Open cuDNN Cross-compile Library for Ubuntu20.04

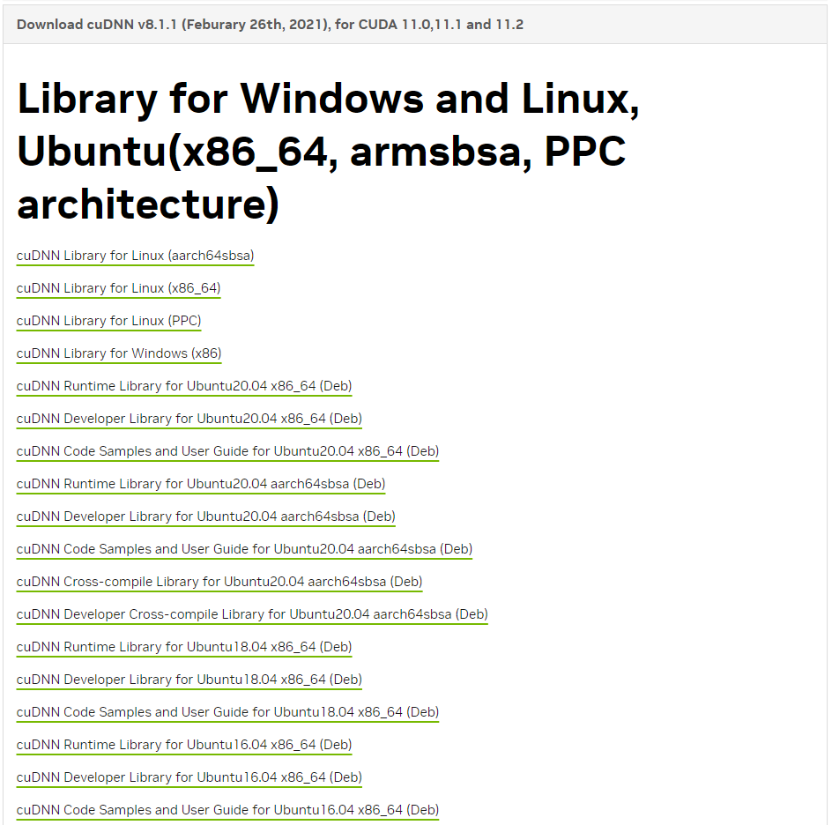coord(218,582)
